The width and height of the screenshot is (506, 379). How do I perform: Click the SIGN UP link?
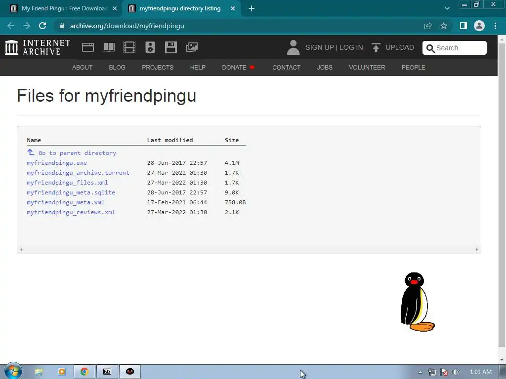(320, 47)
